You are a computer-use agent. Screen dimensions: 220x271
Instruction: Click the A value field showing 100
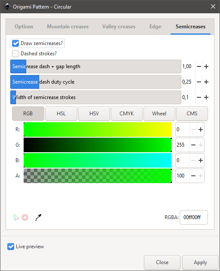[x=183, y=176]
